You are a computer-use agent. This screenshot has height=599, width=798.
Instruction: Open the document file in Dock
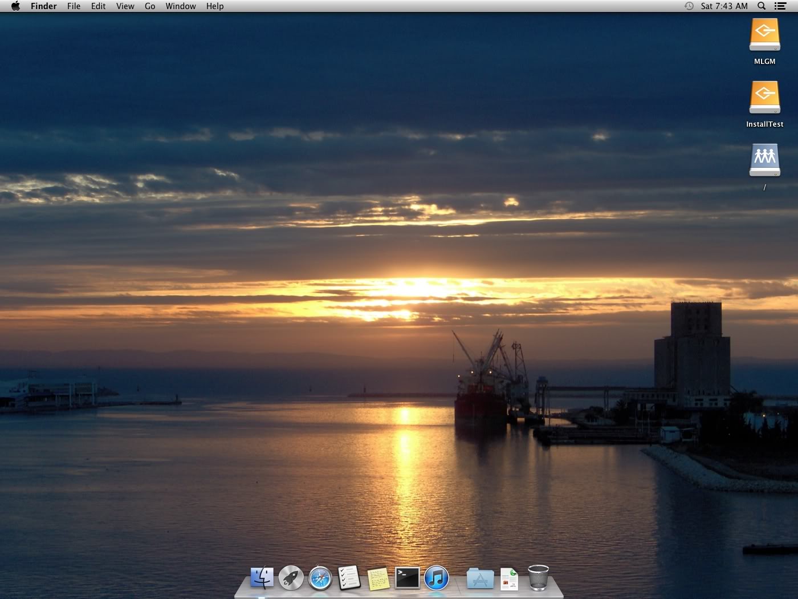coord(509,578)
